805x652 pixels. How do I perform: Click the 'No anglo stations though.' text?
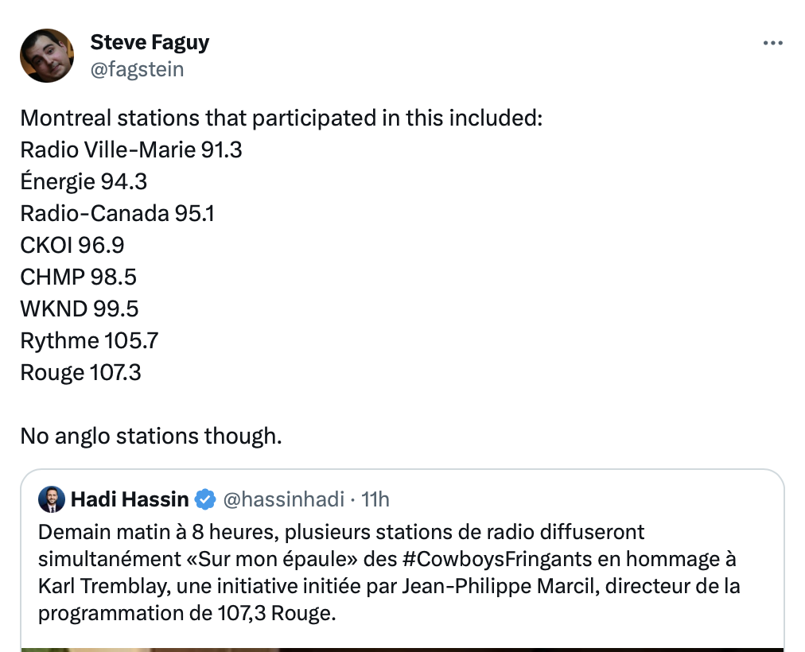[x=151, y=436]
